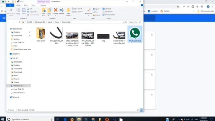
Task: Switch to large icons view button
Action: [141, 110]
